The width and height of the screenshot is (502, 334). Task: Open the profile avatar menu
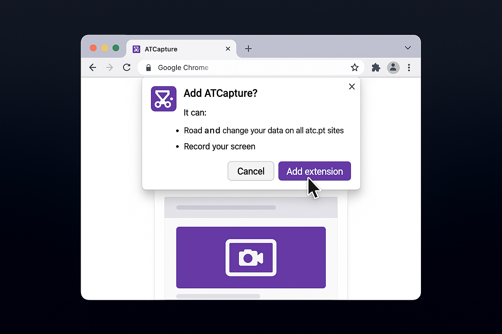(393, 68)
